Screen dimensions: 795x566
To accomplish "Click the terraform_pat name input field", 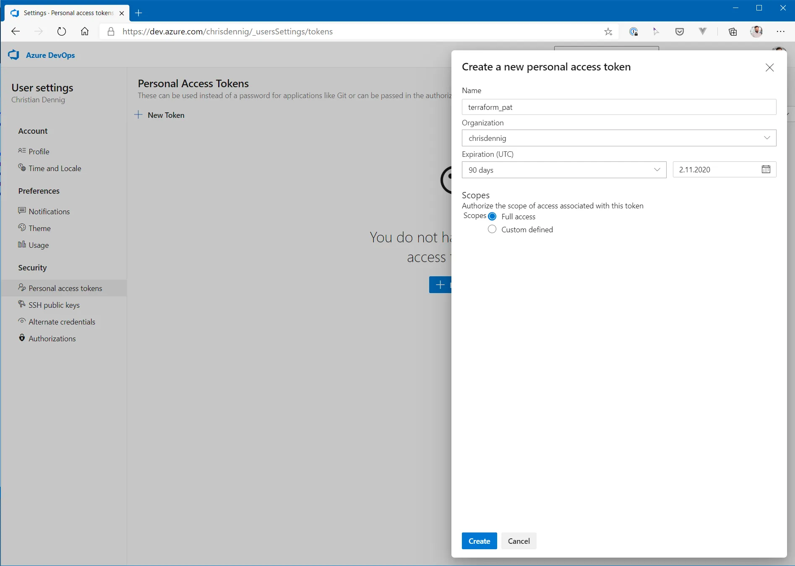I will pyautogui.click(x=618, y=107).
